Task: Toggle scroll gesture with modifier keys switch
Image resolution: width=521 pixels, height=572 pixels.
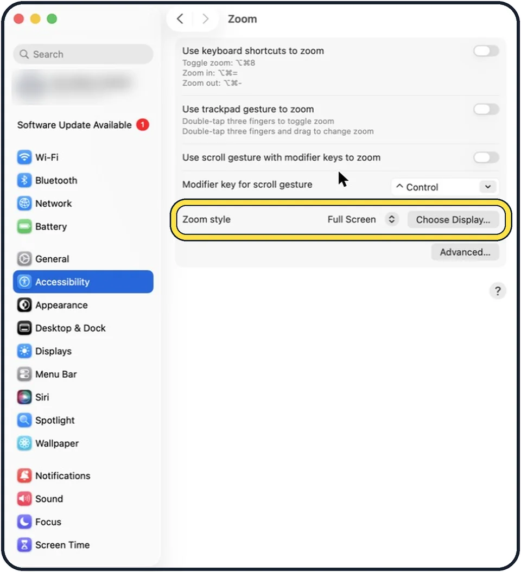Action: pos(486,157)
